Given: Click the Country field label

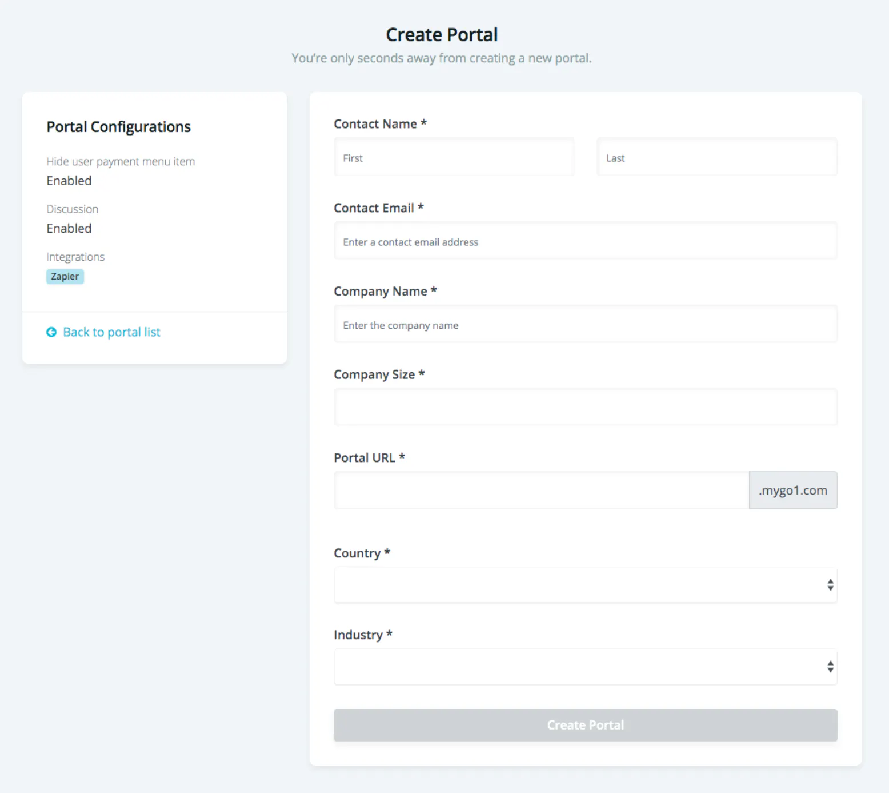Looking at the screenshot, I should coord(362,553).
